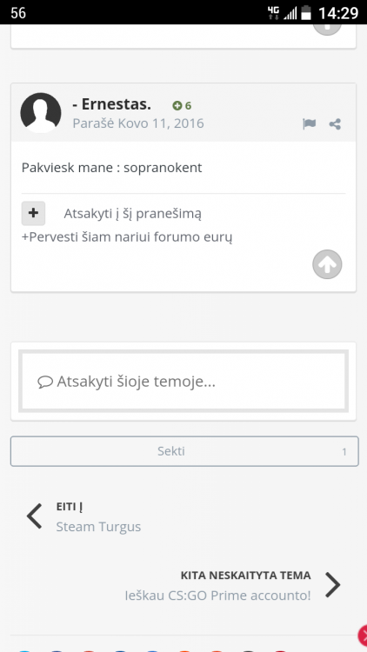The height and width of the screenshot is (652, 367).
Task: Tap the battery icon in status bar
Action: 306,13
